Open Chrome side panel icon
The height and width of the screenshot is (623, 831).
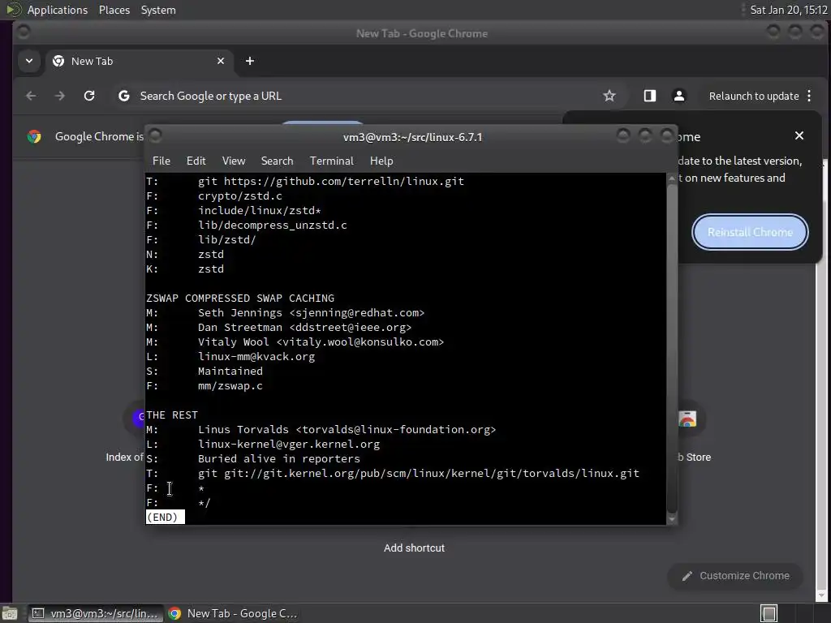[650, 96]
